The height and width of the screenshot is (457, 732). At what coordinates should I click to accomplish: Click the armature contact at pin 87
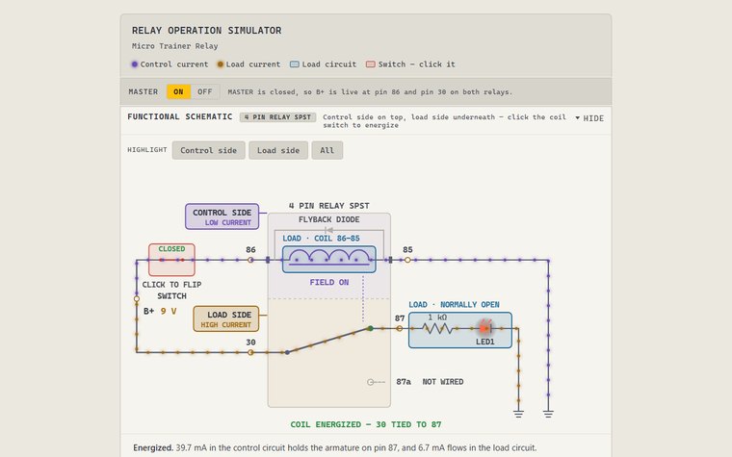pos(370,328)
